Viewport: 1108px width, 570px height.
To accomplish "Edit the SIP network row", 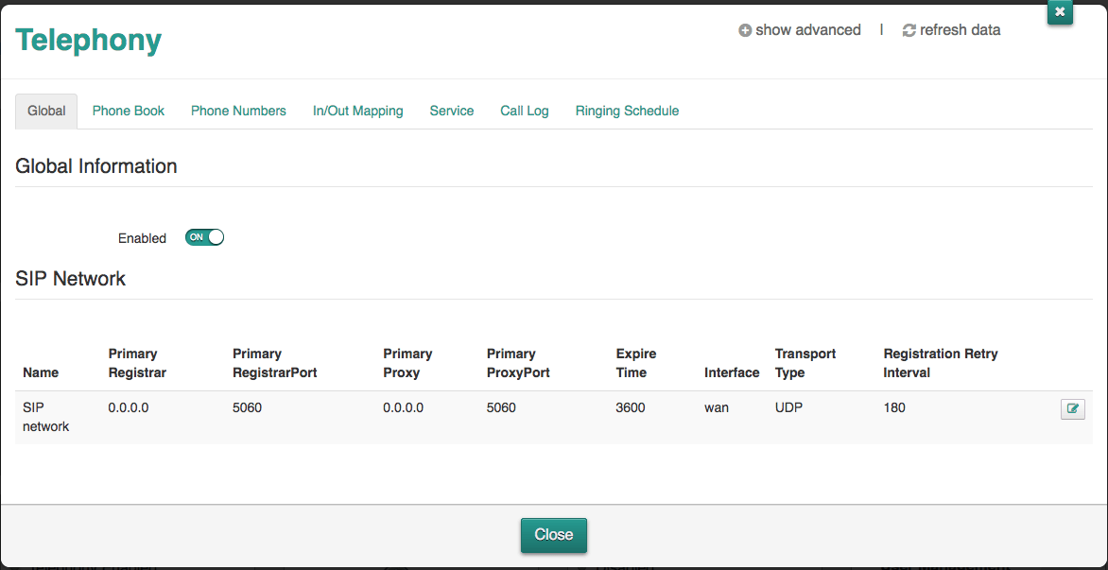I will 1072,409.
